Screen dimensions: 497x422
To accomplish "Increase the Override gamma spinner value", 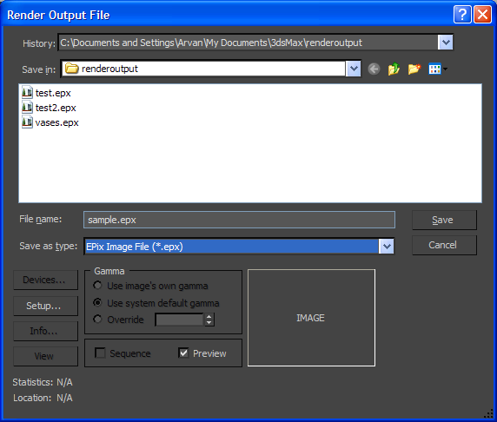I will point(209,316).
